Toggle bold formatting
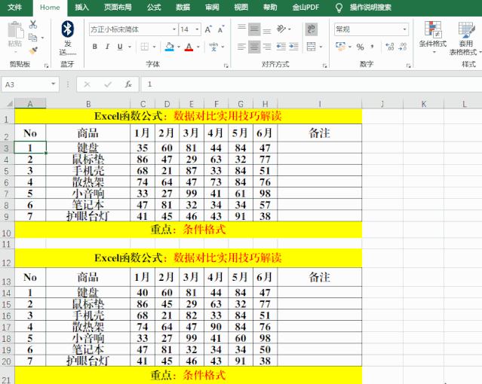Image resolution: width=482 pixels, height=384 pixels. (x=95, y=47)
